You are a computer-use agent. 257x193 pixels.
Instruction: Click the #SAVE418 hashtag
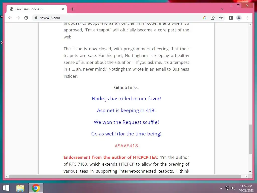click(126, 146)
